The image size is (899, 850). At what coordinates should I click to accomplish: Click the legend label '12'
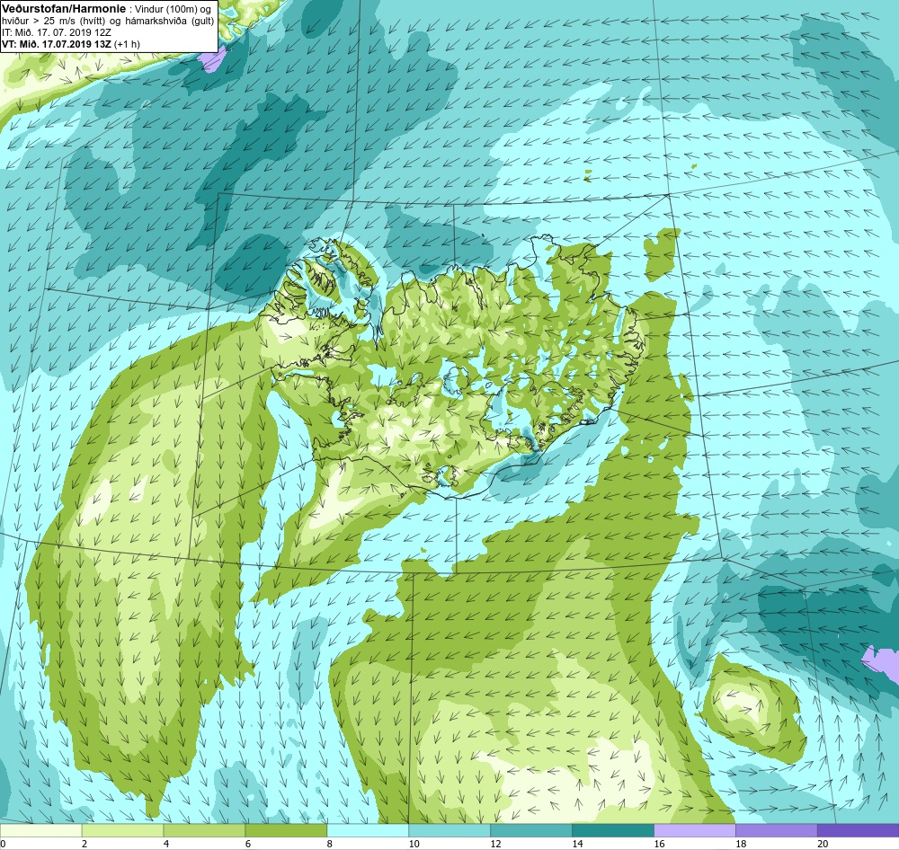click(496, 843)
